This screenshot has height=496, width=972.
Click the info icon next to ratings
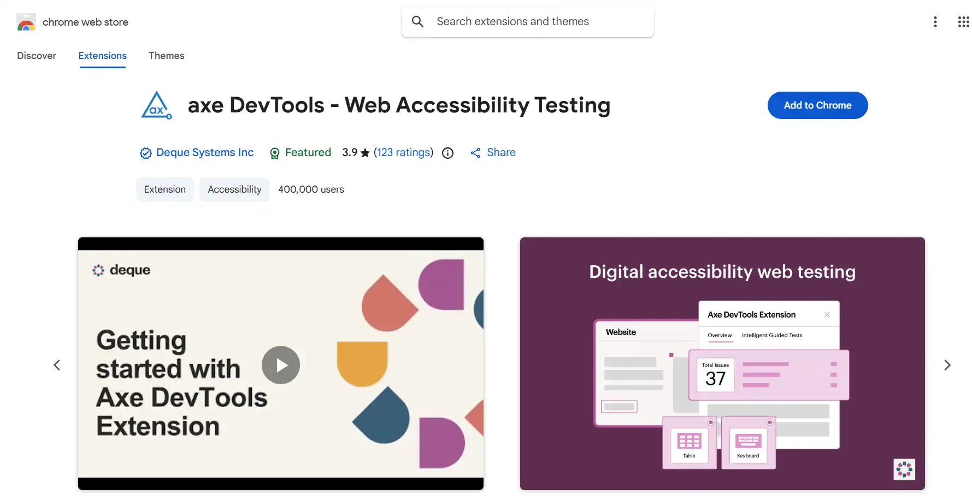[x=447, y=153]
